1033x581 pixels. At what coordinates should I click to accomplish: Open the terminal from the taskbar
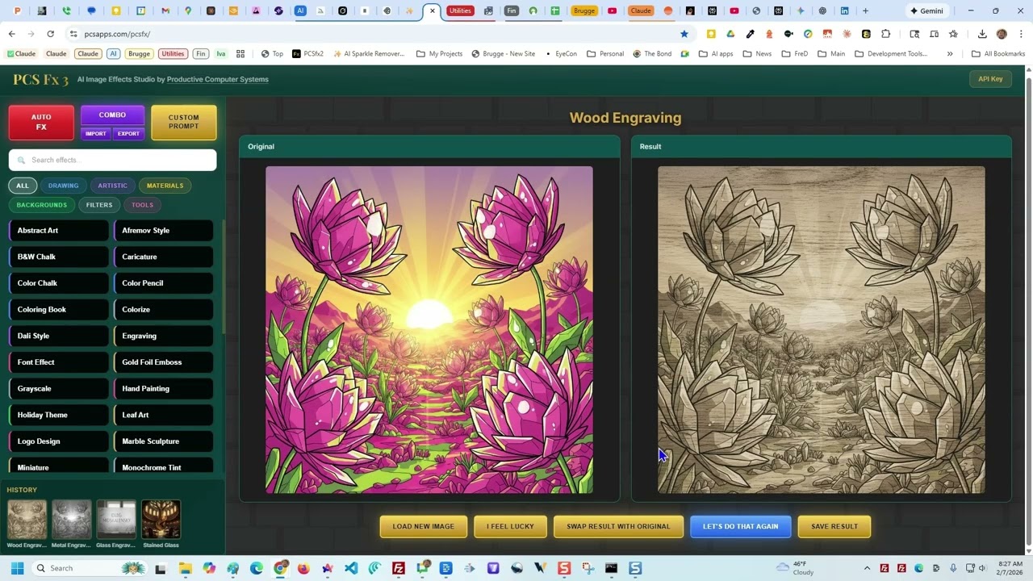pos(611,568)
